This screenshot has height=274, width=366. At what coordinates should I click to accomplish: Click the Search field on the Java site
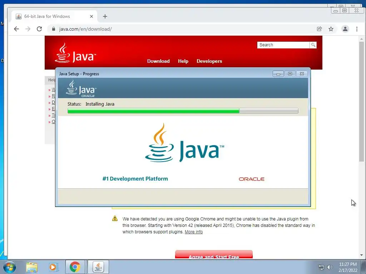point(283,45)
